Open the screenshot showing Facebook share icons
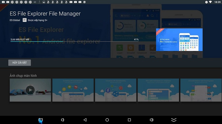 pyautogui.click(x=116, y=90)
